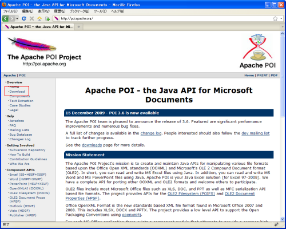Image resolution: width=286 pixels, height=229 pixels.
Task: Follow the change log link in text
Action: 151,133
